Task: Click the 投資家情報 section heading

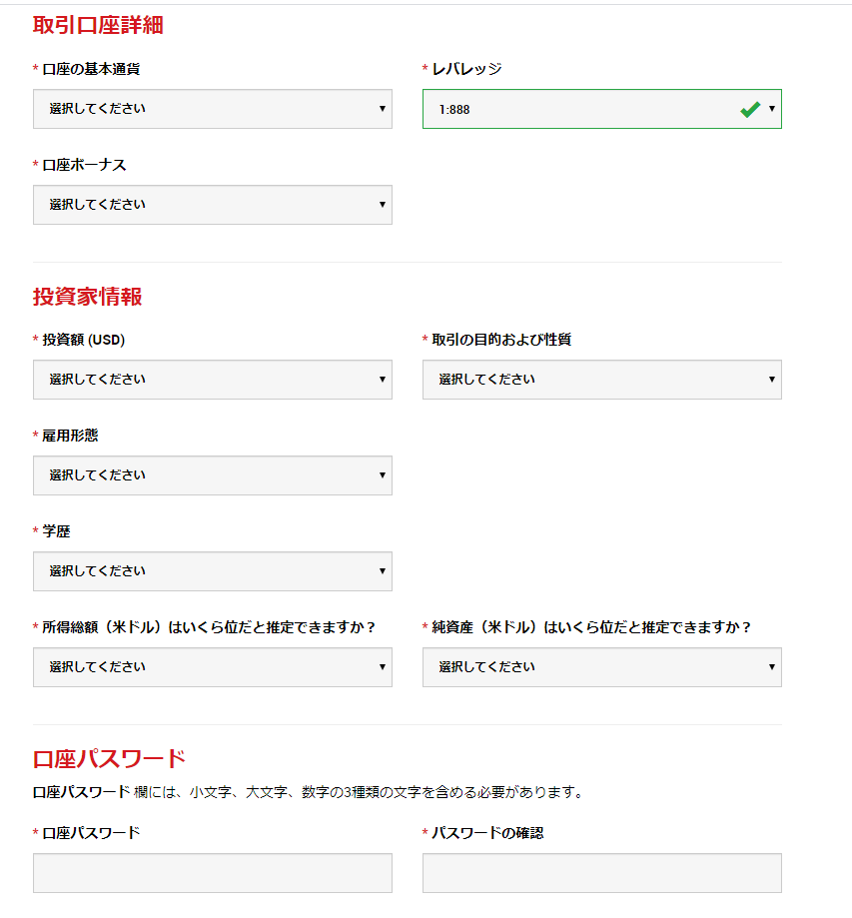Action: [x=87, y=297]
